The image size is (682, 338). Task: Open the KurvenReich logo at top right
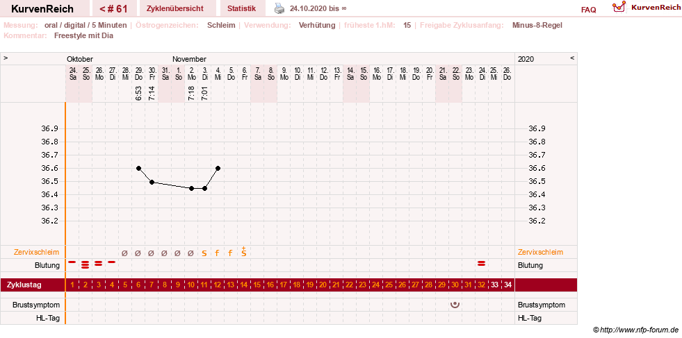click(x=645, y=8)
